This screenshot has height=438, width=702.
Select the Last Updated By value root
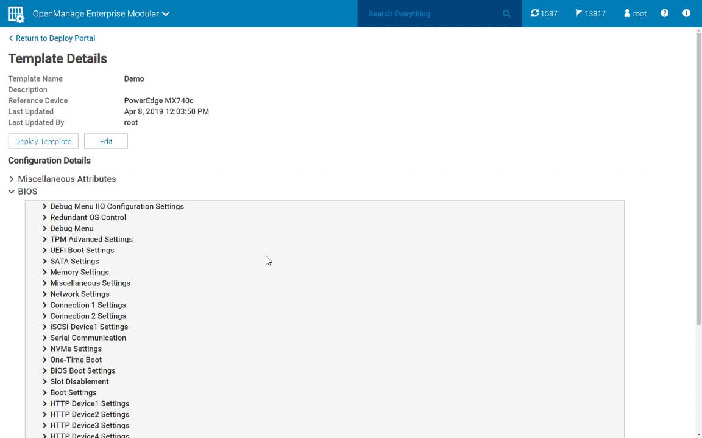pyautogui.click(x=131, y=123)
